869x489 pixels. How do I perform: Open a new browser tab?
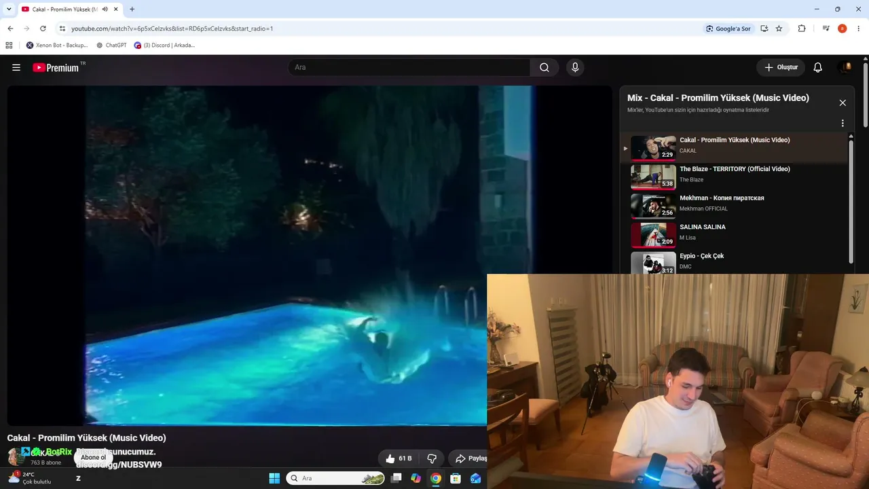(x=132, y=10)
